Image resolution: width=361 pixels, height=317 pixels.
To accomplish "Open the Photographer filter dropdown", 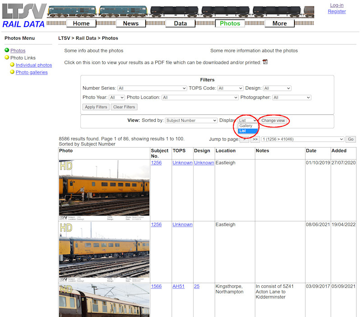I will (x=292, y=97).
